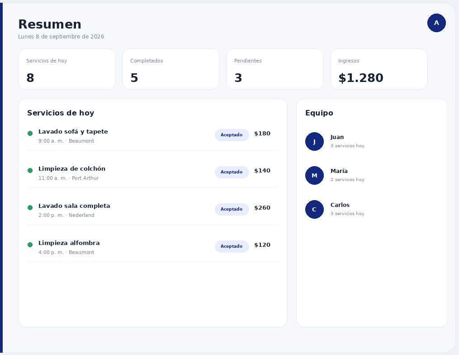
Task: Click the $260 price
Action: pyautogui.click(x=262, y=208)
